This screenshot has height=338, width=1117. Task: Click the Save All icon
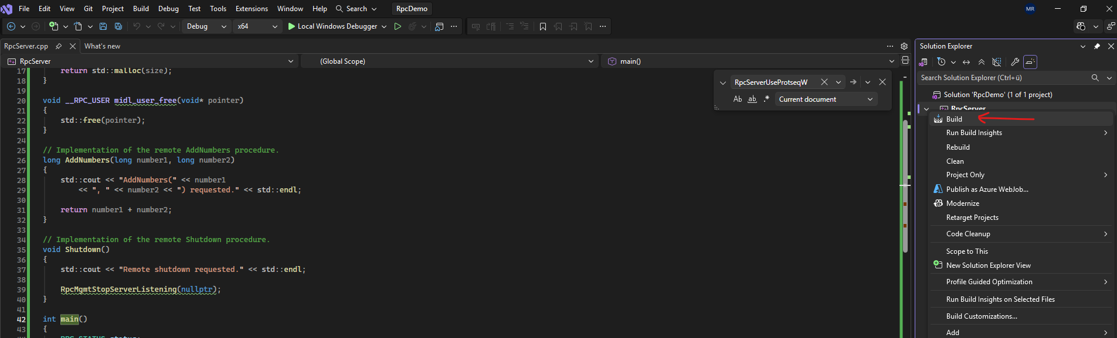118,26
